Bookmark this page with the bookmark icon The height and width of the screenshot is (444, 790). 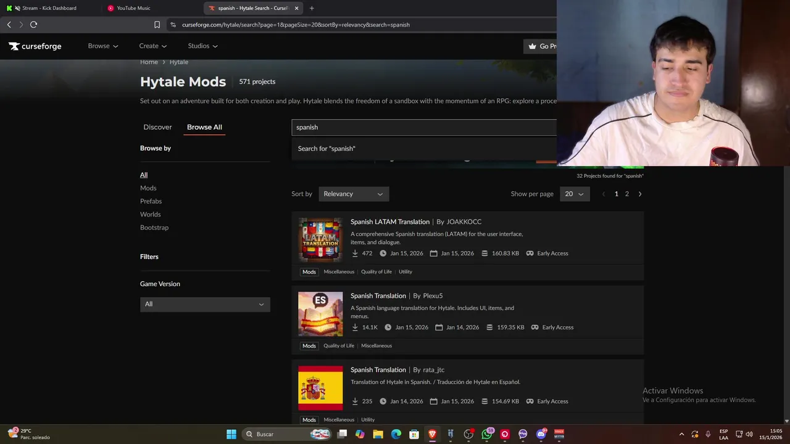tap(157, 25)
